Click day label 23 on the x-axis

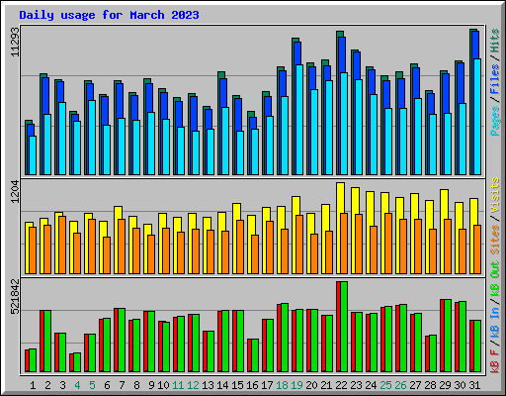pos(356,385)
